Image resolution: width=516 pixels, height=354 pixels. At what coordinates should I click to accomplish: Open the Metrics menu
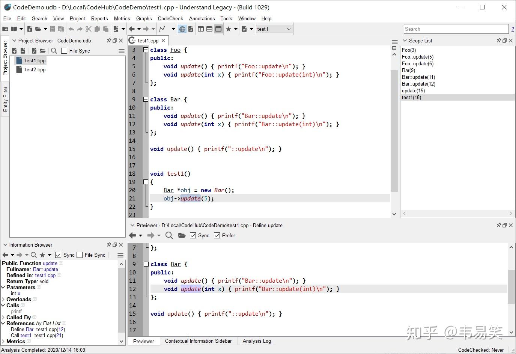click(x=122, y=18)
